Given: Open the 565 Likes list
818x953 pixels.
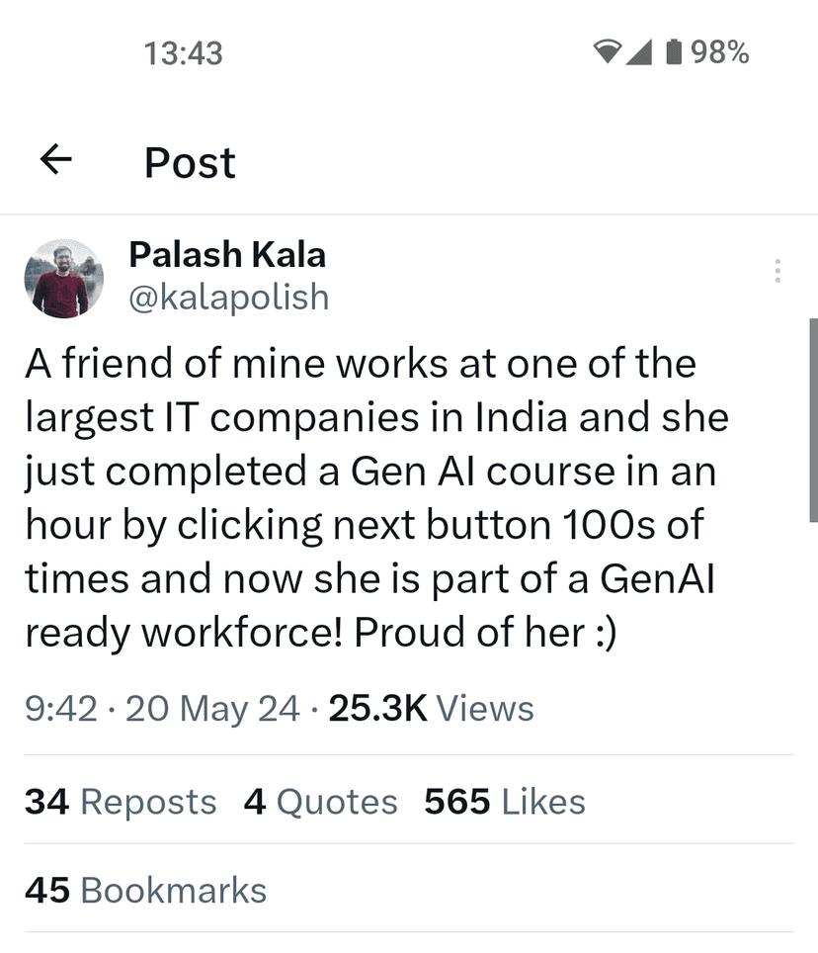Looking at the screenshot, I should 504,802.
